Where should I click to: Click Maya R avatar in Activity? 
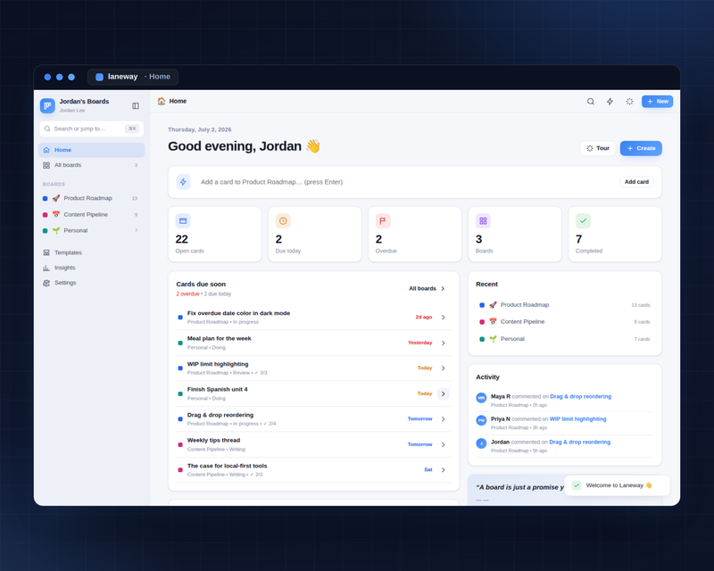481,398
